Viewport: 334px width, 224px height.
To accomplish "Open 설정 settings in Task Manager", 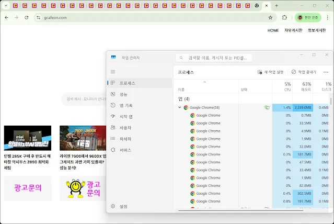I will (x=140, y=207).
